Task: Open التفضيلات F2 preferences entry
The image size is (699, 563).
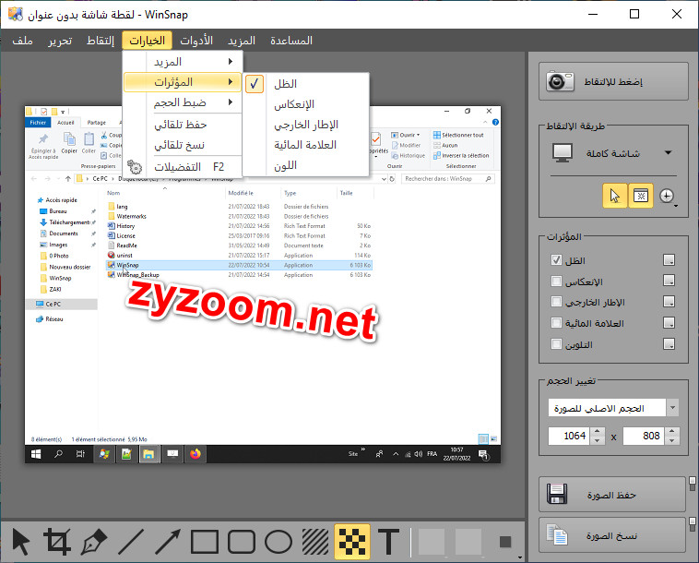Action: pos(184,167)
